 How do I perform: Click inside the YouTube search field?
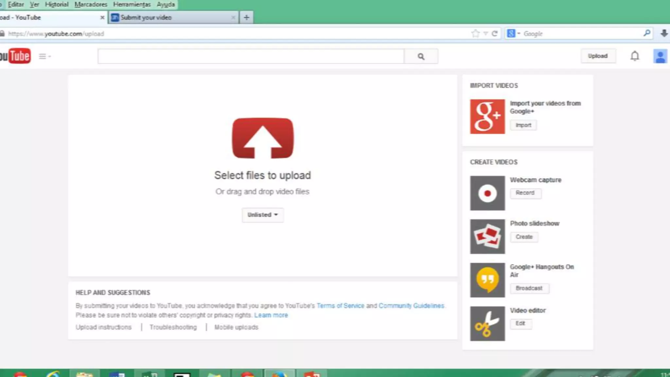pyautogui.click(x=251, y=57)
